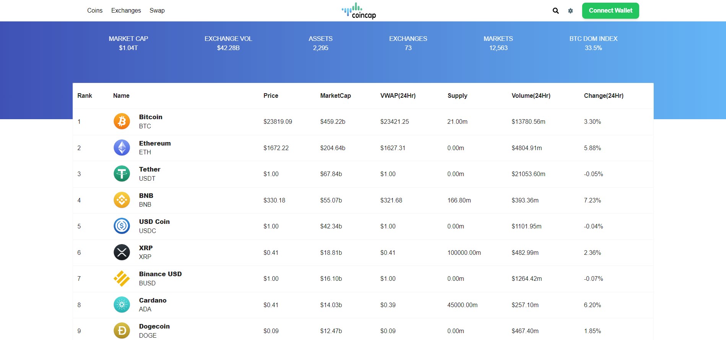726x340 pixels.
Task: Open the Coins menu
Action: pyautogui.click(x=94, y=11)
